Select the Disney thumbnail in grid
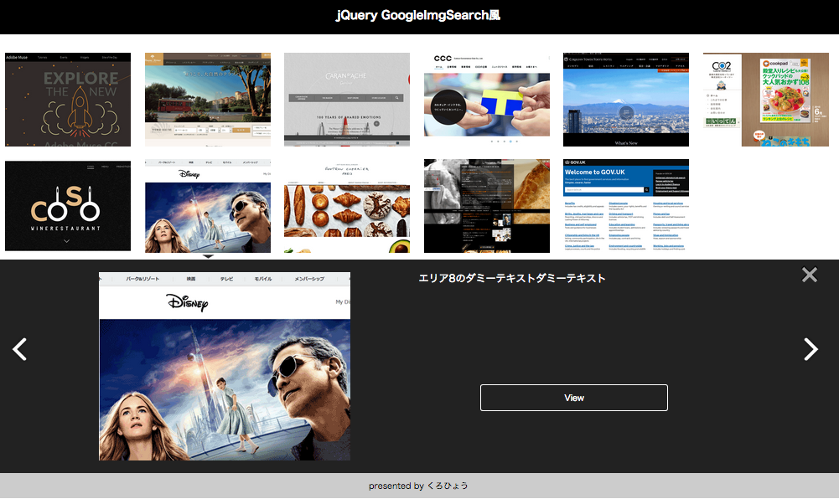839x499 pixels. tap(208, 206)
